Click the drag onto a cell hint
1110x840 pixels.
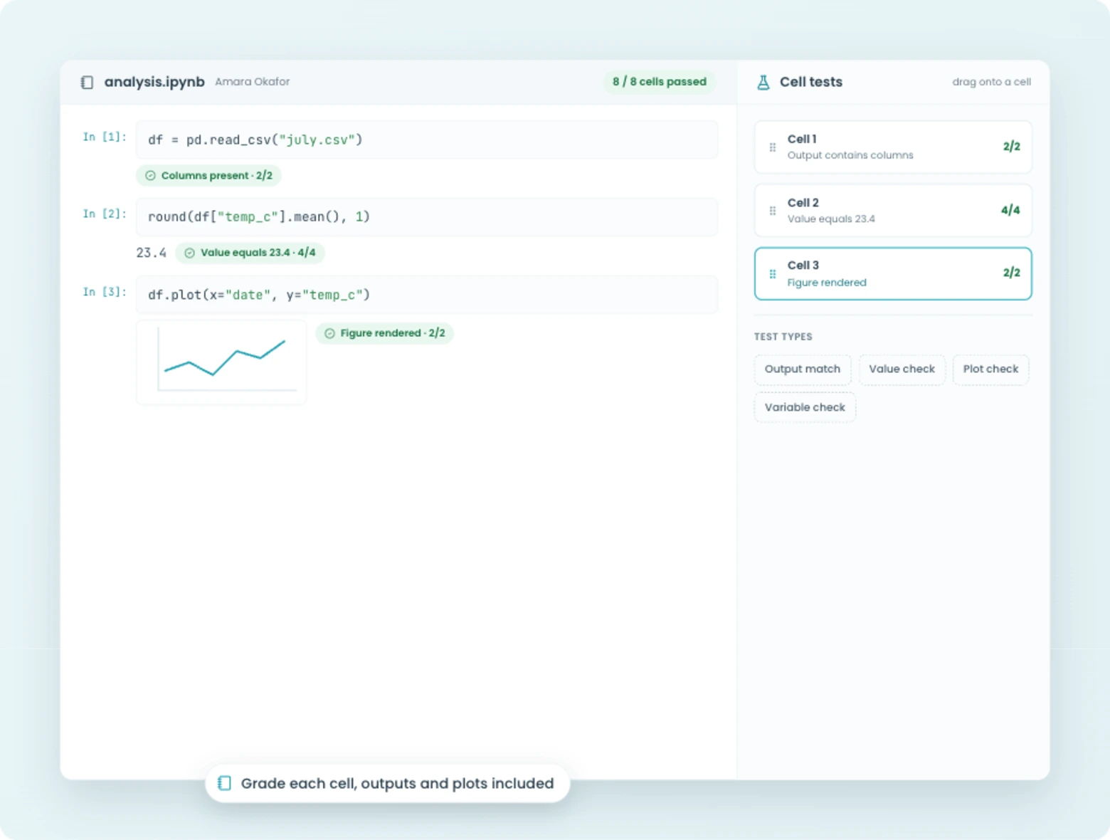[x=991, y=82]
